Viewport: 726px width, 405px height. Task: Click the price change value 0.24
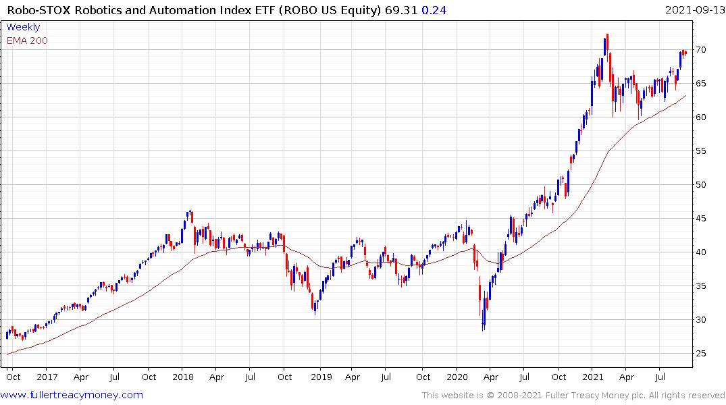(x=434, y=10)
